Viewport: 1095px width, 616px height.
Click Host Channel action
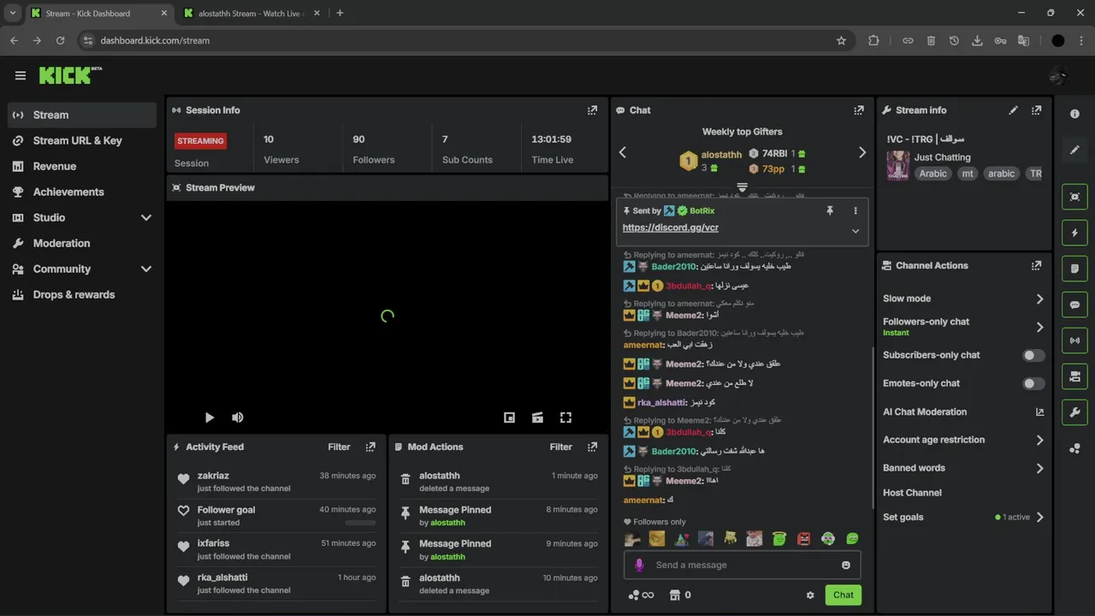point(912,493)
